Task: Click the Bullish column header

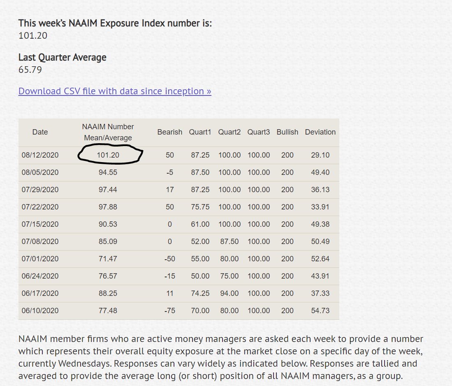Action: point(287,132)
